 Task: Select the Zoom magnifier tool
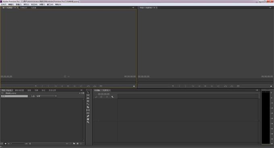[x=88, y=122]
